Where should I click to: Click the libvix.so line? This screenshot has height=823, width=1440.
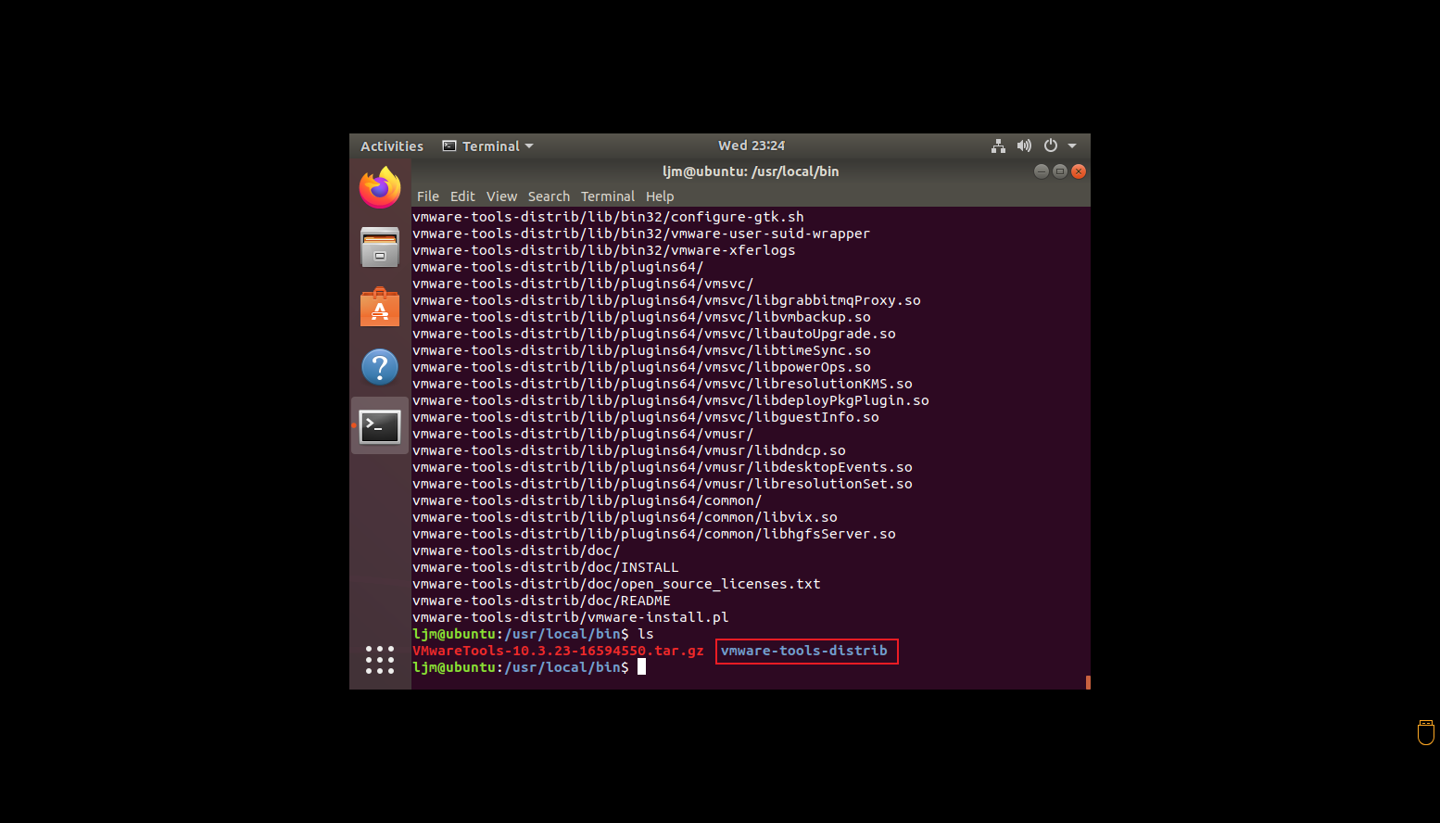pyautogui.click(x=625, y=517)
